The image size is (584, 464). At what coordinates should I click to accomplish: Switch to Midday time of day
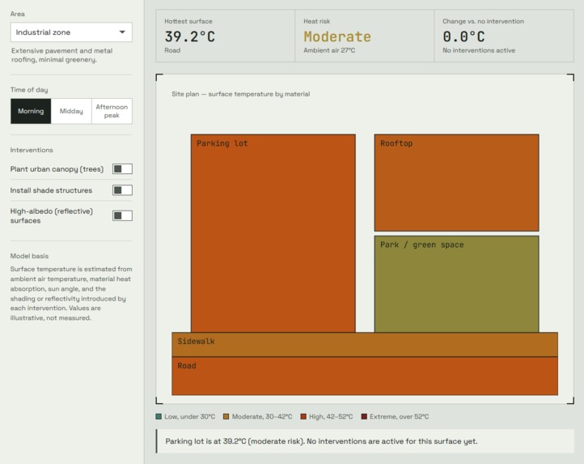[x=71, y=111]
